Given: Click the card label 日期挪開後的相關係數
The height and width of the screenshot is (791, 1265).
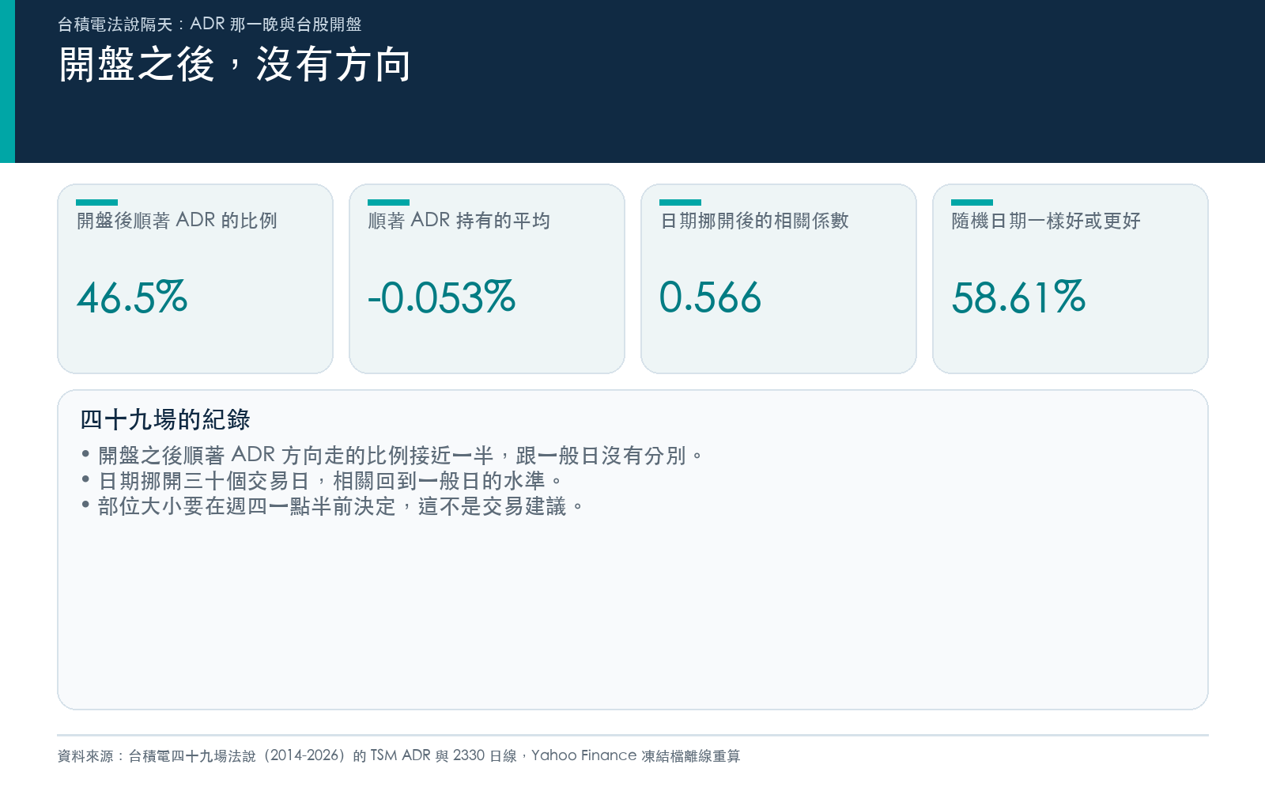Looking at the screenshot, I should point(754,221).
